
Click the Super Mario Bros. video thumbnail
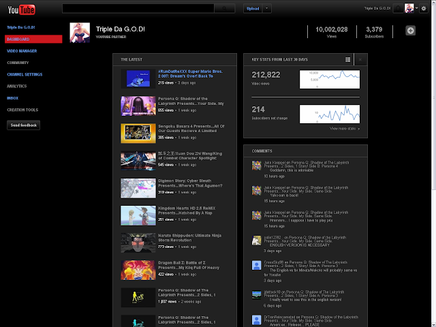[138, 78]
